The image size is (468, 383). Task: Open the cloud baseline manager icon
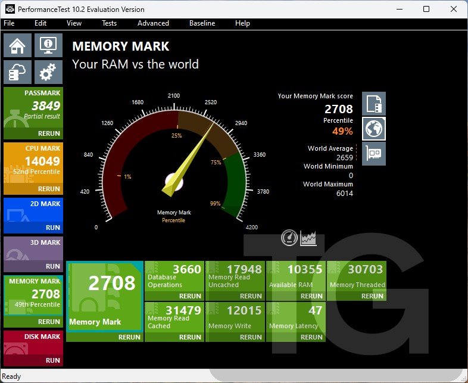(17, 72)
